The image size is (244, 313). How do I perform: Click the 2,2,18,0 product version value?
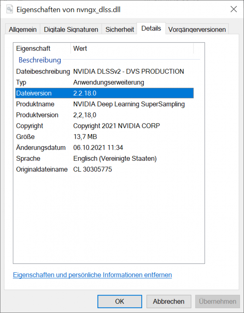(85, 115)
